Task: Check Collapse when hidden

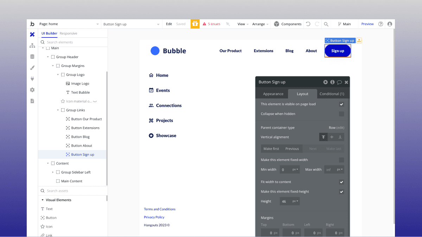Action: 341,114
